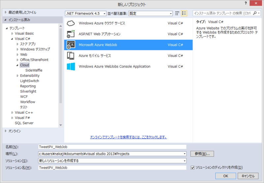Select the Test category under Visual C#
Screen dimensions: 264x183
click(24, 107)
